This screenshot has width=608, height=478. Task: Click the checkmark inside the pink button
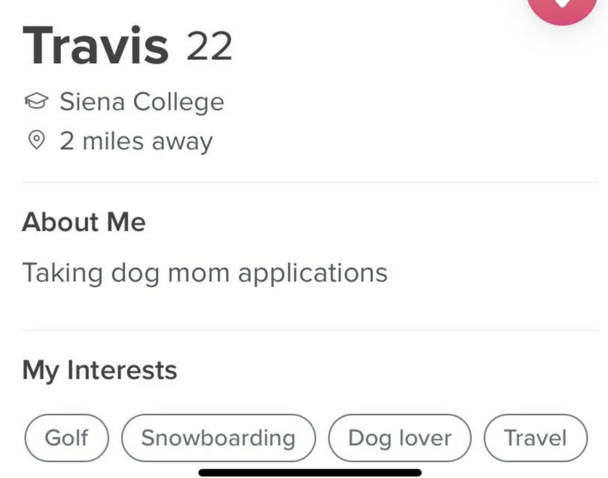pyautogui.click(x=562, y=3)
